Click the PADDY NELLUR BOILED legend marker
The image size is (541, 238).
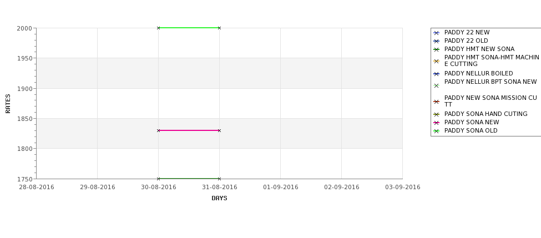436,74
